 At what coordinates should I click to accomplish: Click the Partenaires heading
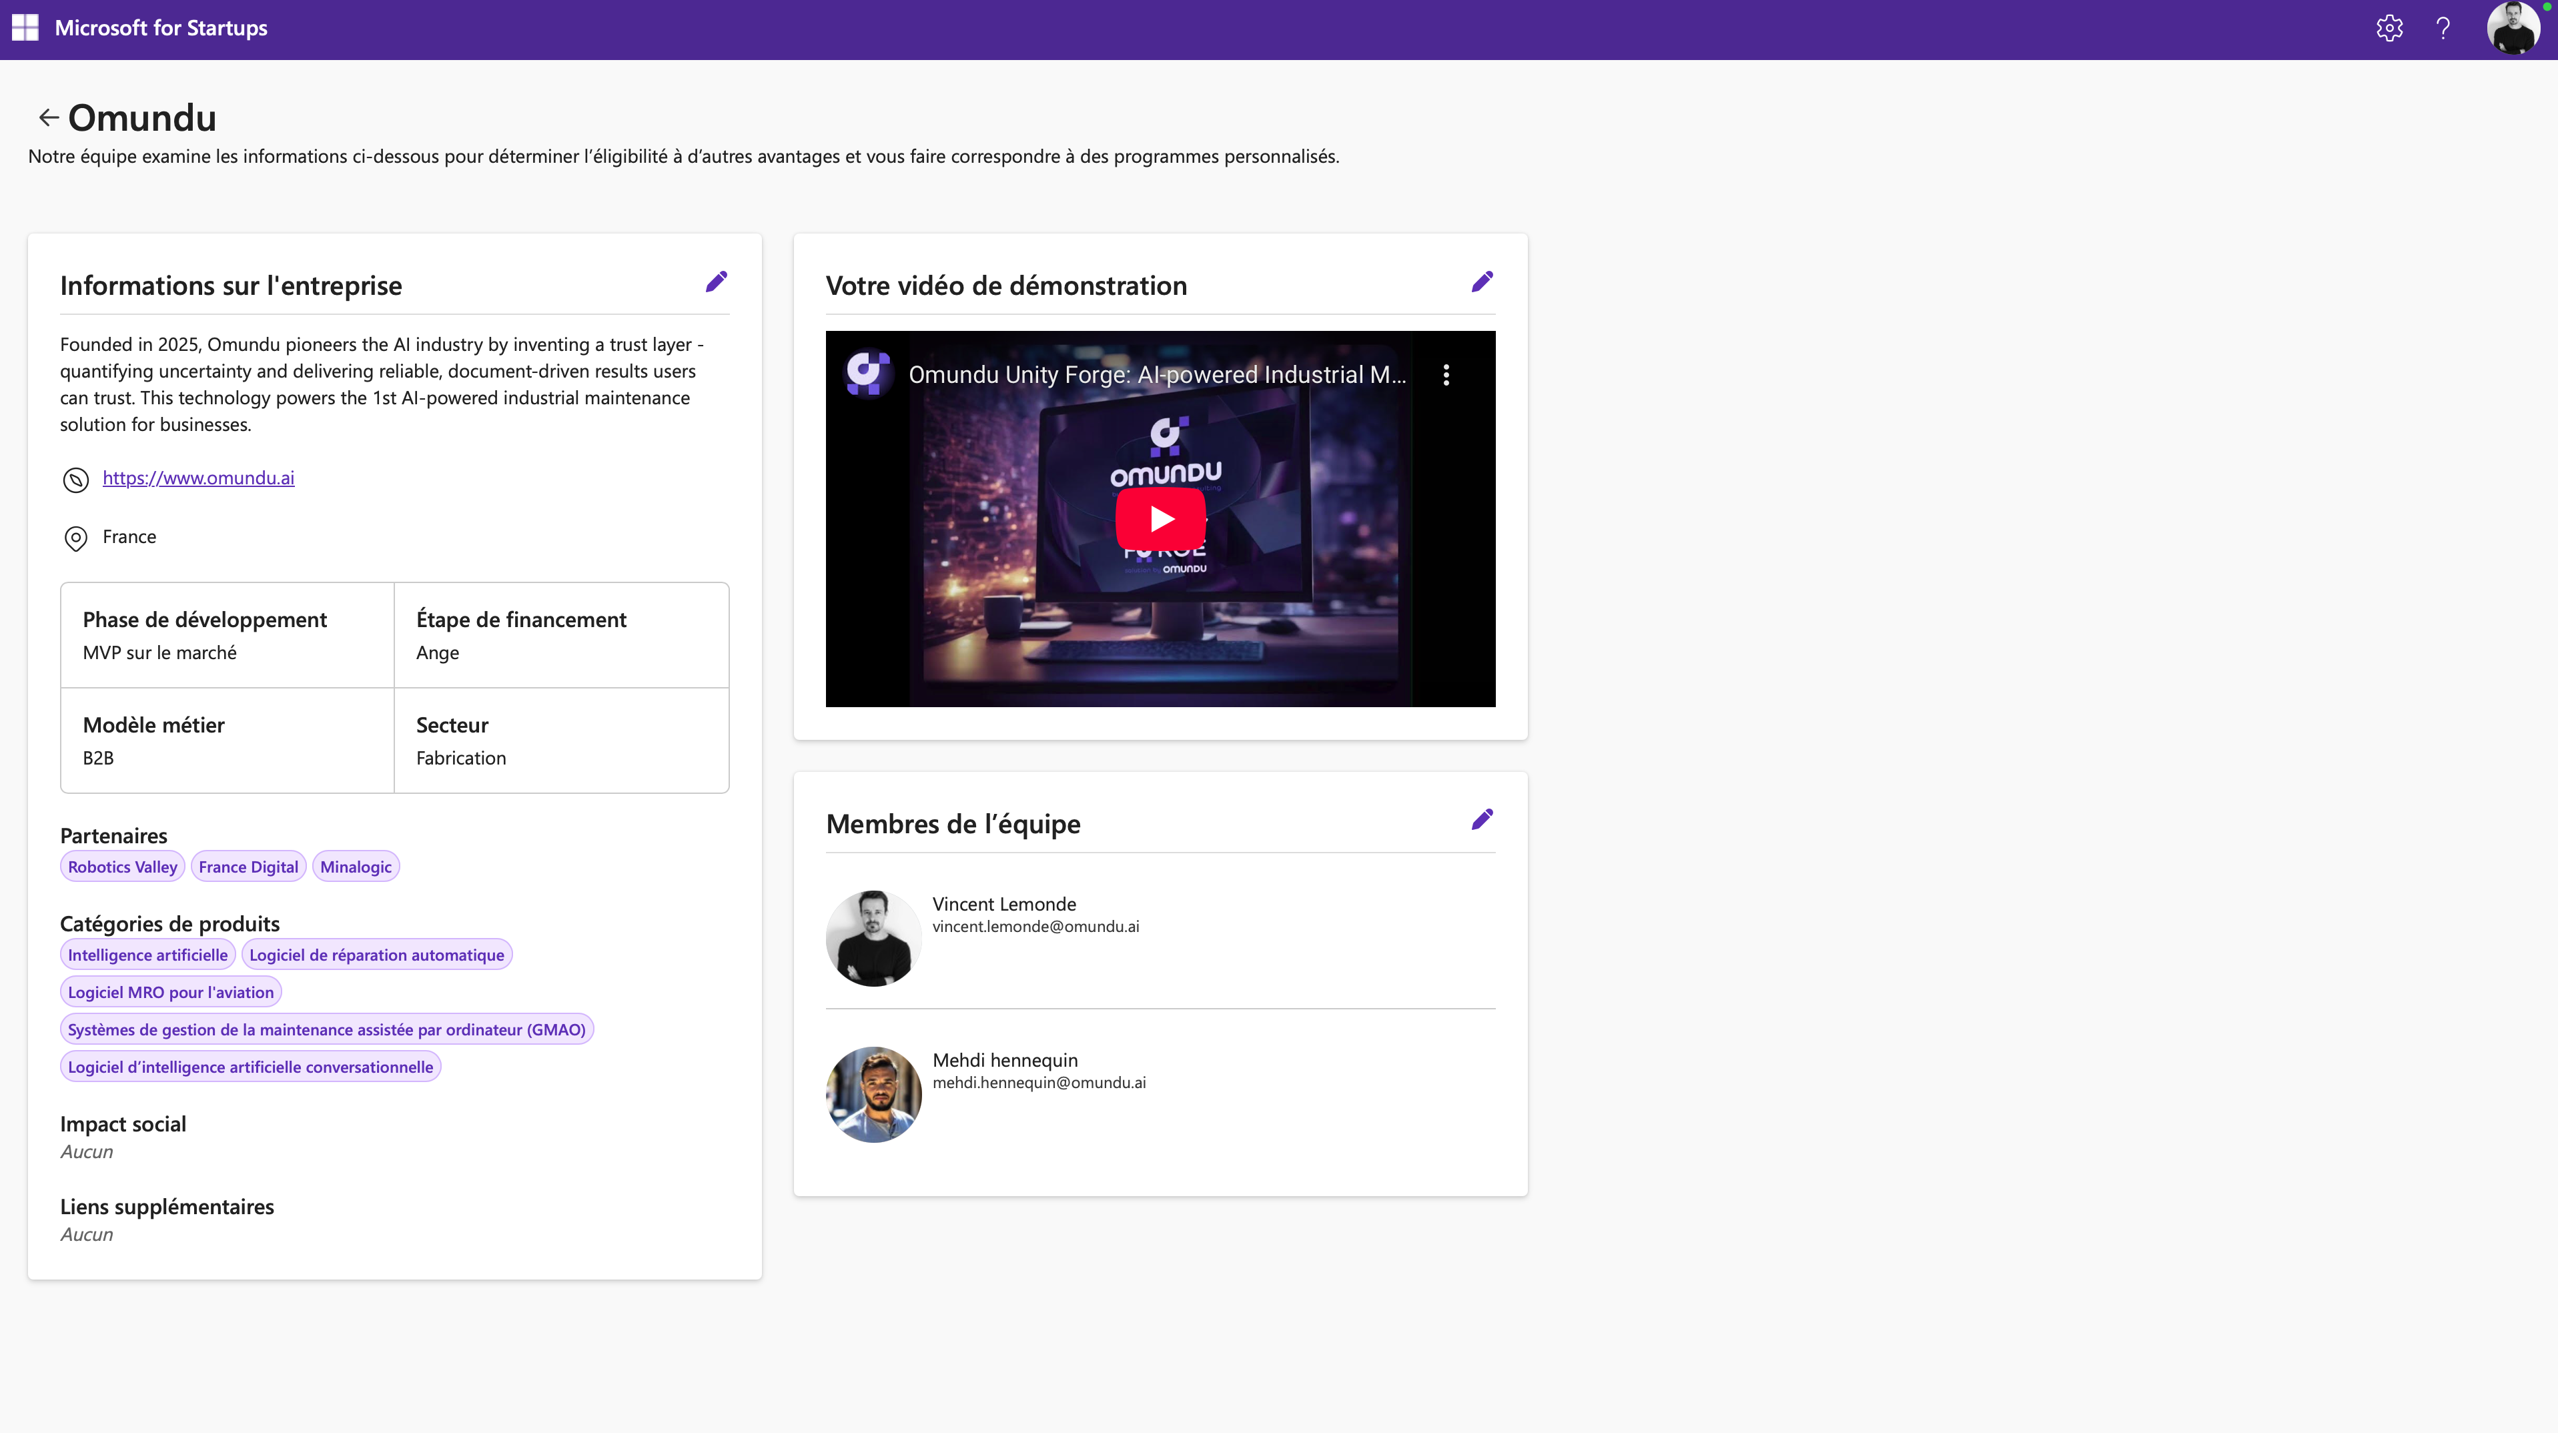tap(113, 836)
